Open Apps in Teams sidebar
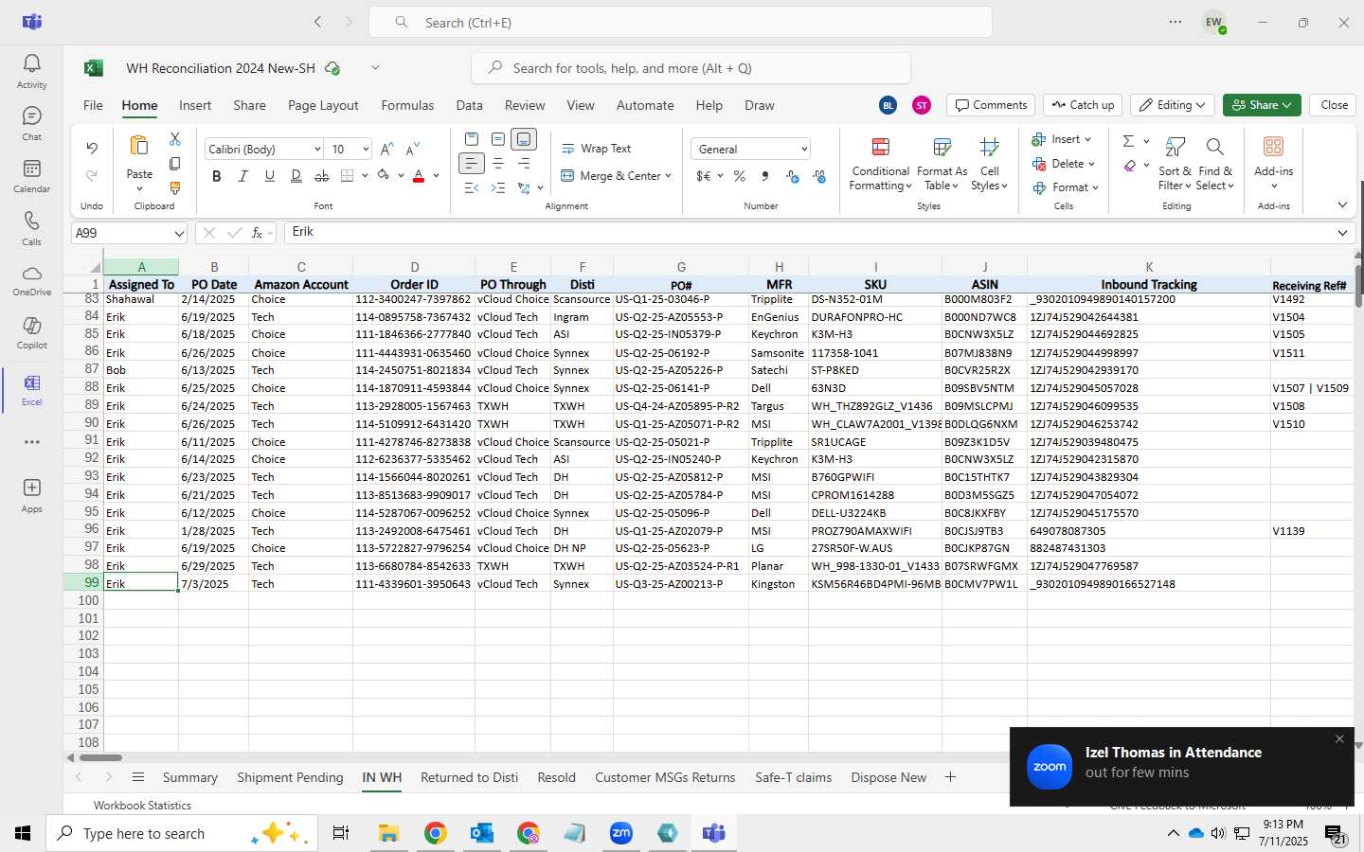1364x852 pixels. tap(31, 495)
